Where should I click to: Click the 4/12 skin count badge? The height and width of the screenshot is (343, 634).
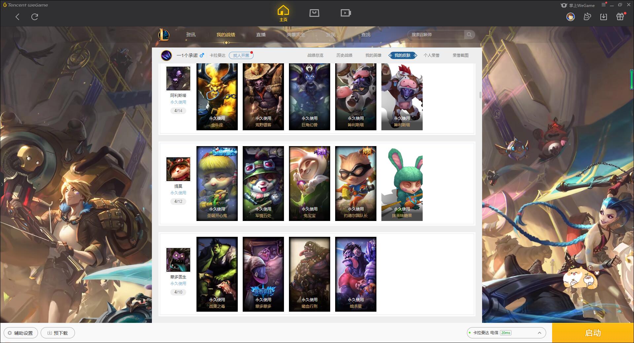point(178,202)
